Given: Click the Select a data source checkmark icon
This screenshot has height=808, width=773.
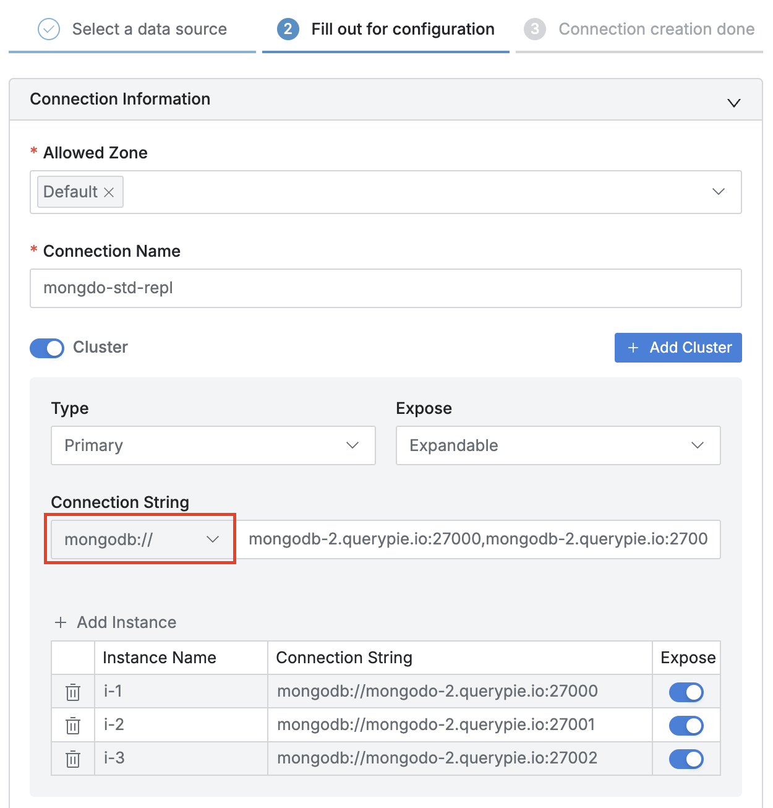Looking at the screenshot, I should click(49, 29).
